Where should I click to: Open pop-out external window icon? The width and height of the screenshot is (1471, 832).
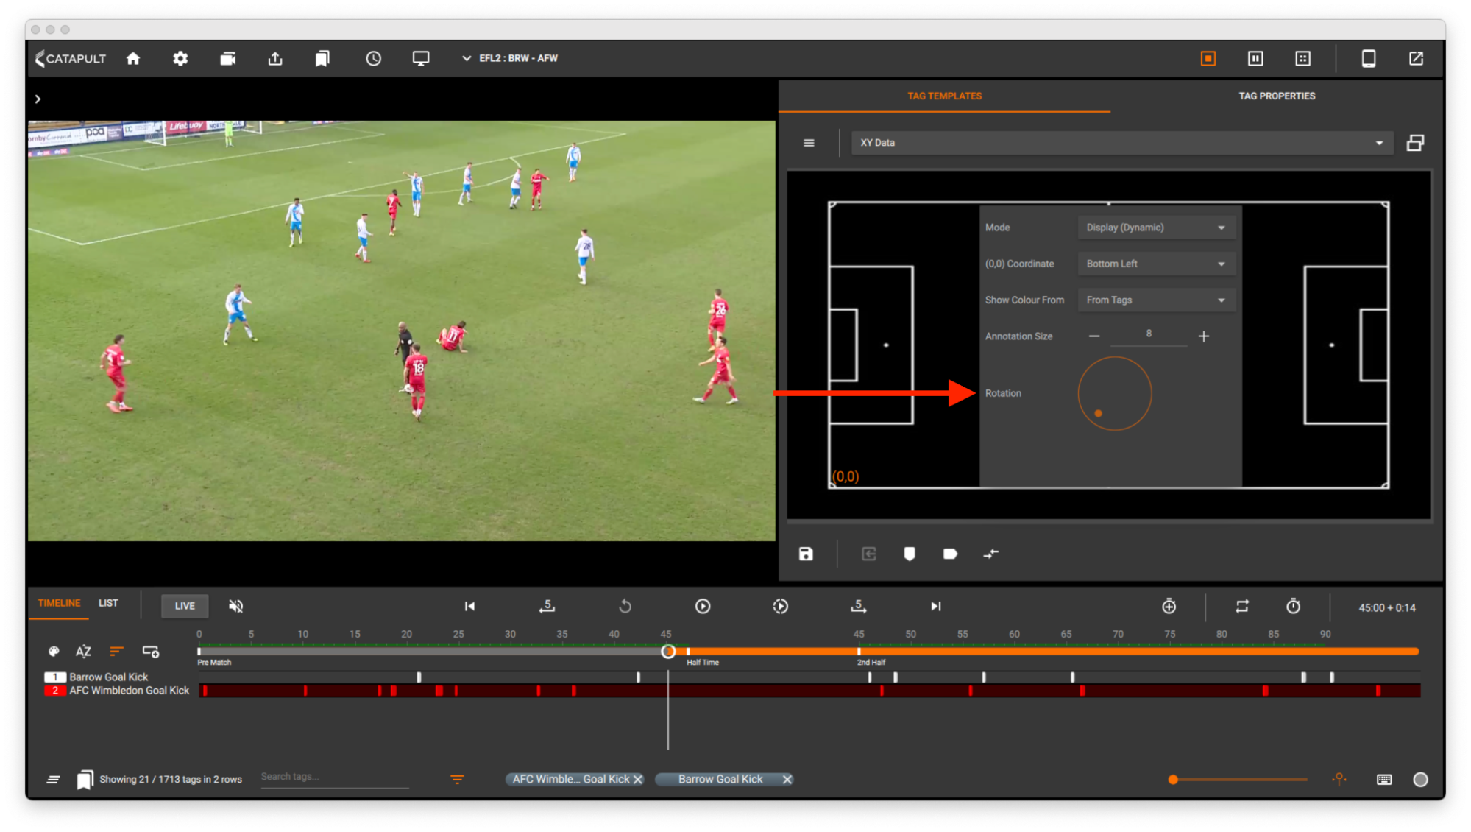pyautogui.click(x=1416, y=58)
